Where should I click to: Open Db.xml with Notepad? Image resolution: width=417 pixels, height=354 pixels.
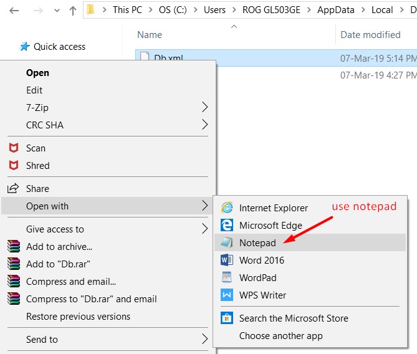(x=257, y=242)
